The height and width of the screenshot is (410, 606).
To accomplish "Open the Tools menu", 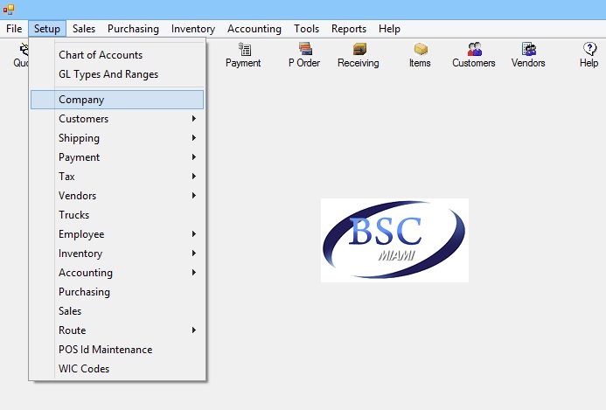I will click(306, 29).
